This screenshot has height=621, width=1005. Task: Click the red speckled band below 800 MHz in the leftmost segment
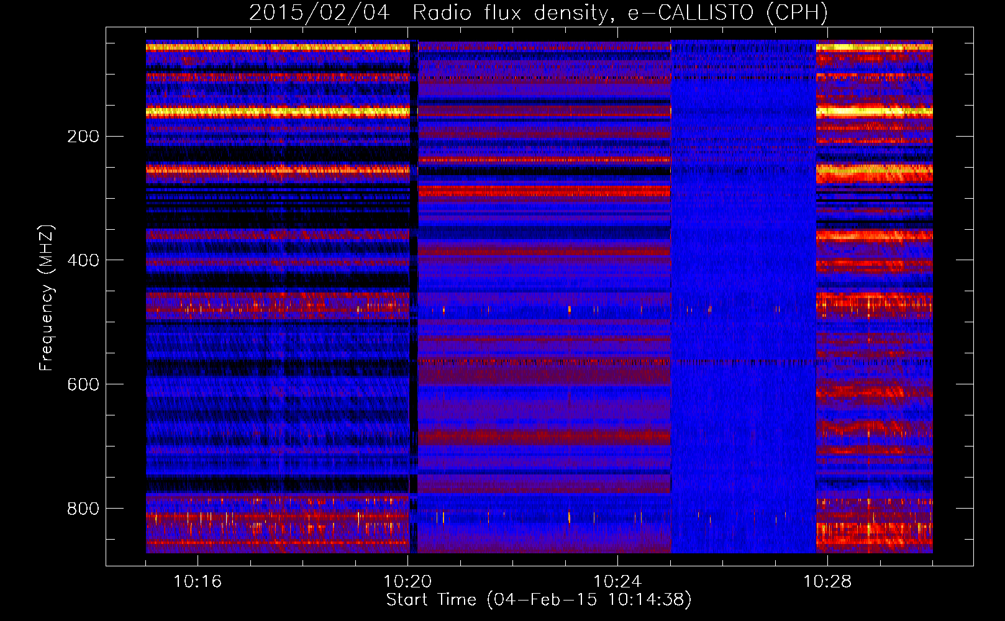click(277, 517)
